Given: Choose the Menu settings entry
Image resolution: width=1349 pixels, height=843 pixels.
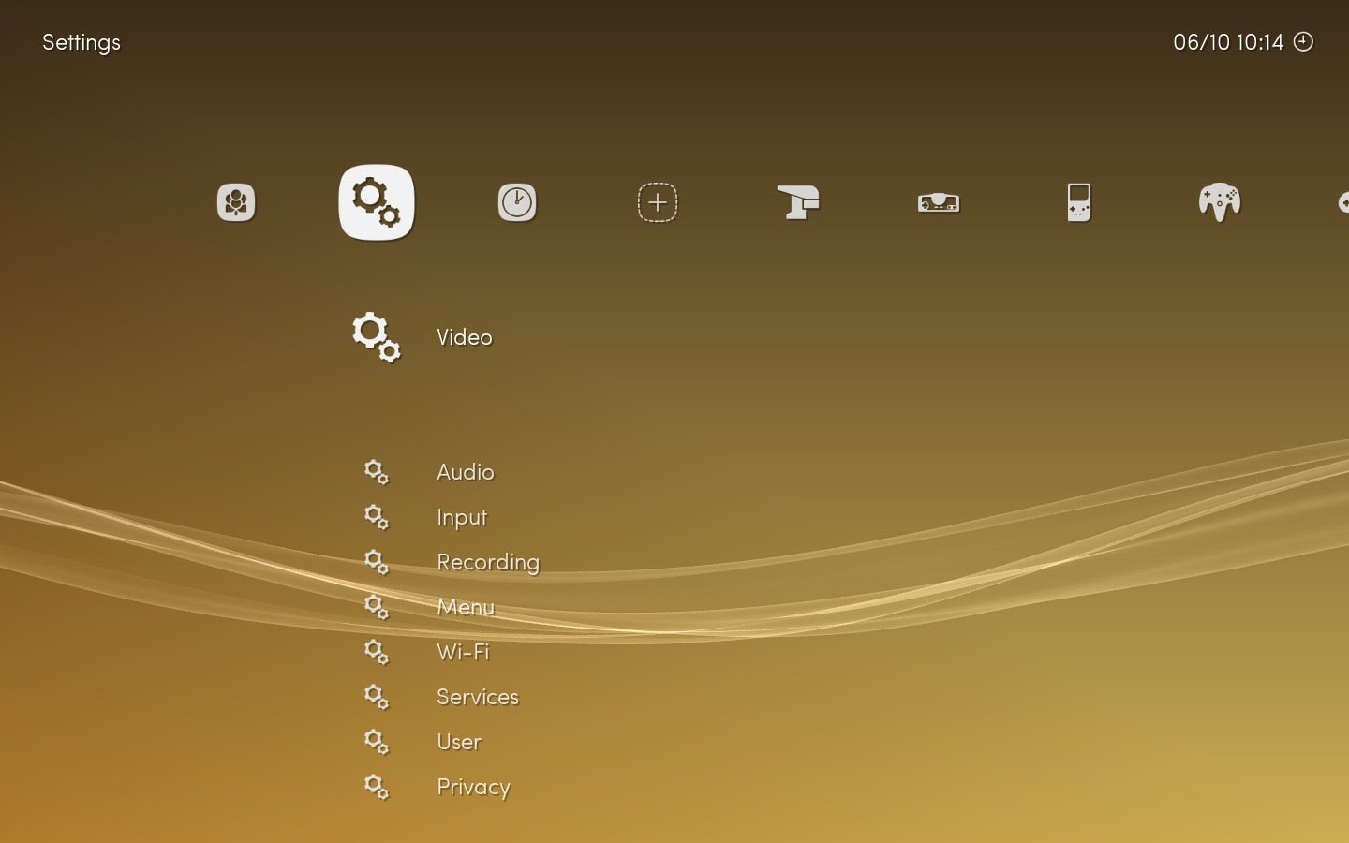Looking at the screenshot, I should coord(466,607).
